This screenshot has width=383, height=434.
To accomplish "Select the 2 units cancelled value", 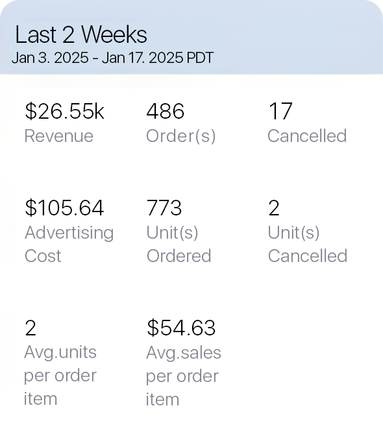I will 273,208.
